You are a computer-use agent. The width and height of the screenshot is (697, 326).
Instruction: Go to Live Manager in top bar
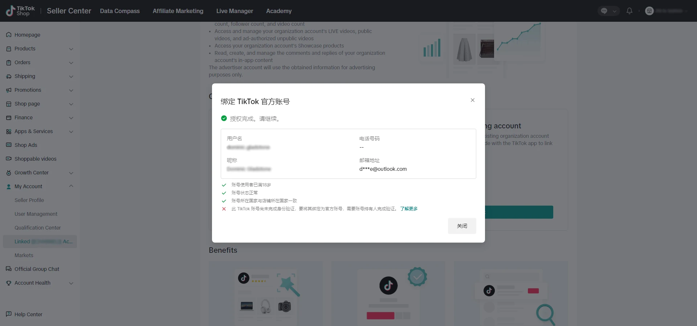(235, 11)
